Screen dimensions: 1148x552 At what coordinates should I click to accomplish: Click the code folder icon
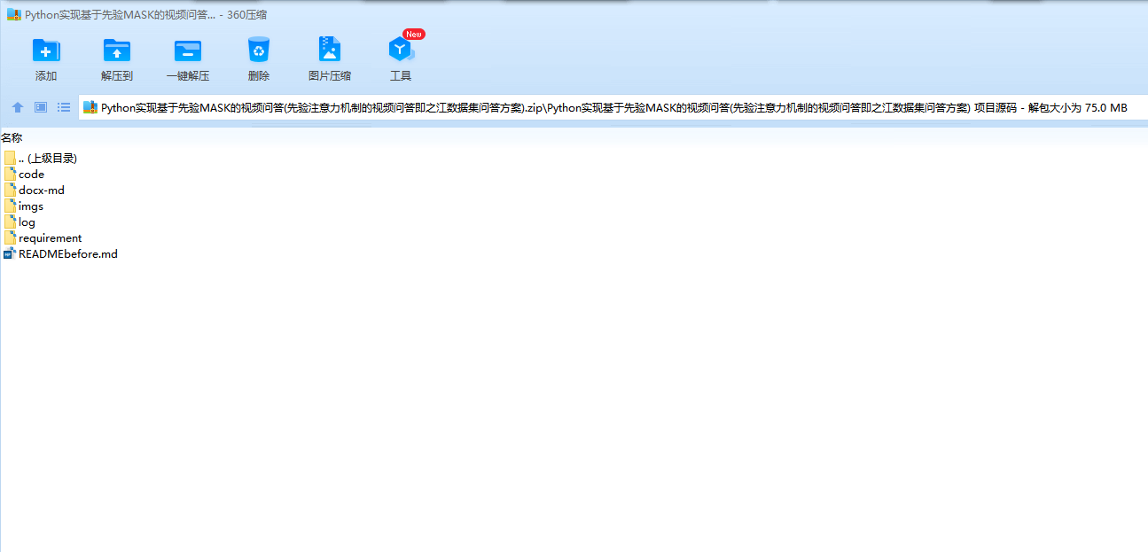coord(10,175)
